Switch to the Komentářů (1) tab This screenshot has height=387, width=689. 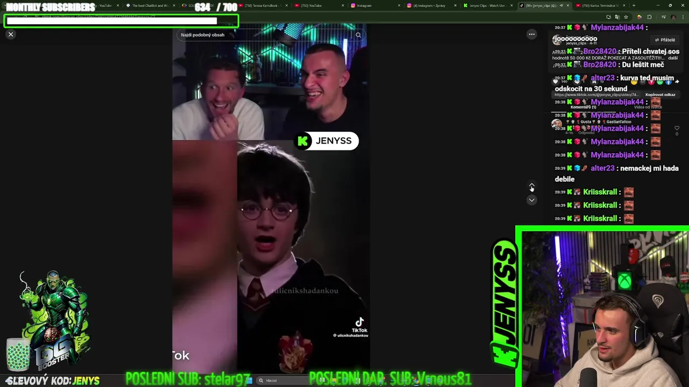[x=583, y=107]
